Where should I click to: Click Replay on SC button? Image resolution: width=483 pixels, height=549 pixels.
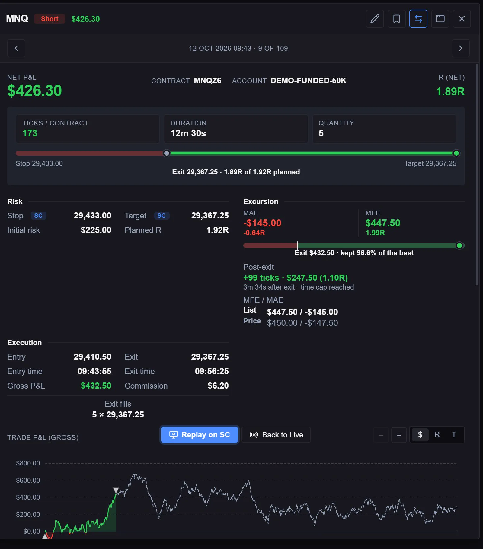pyautogui.click(x=200, y=435)
